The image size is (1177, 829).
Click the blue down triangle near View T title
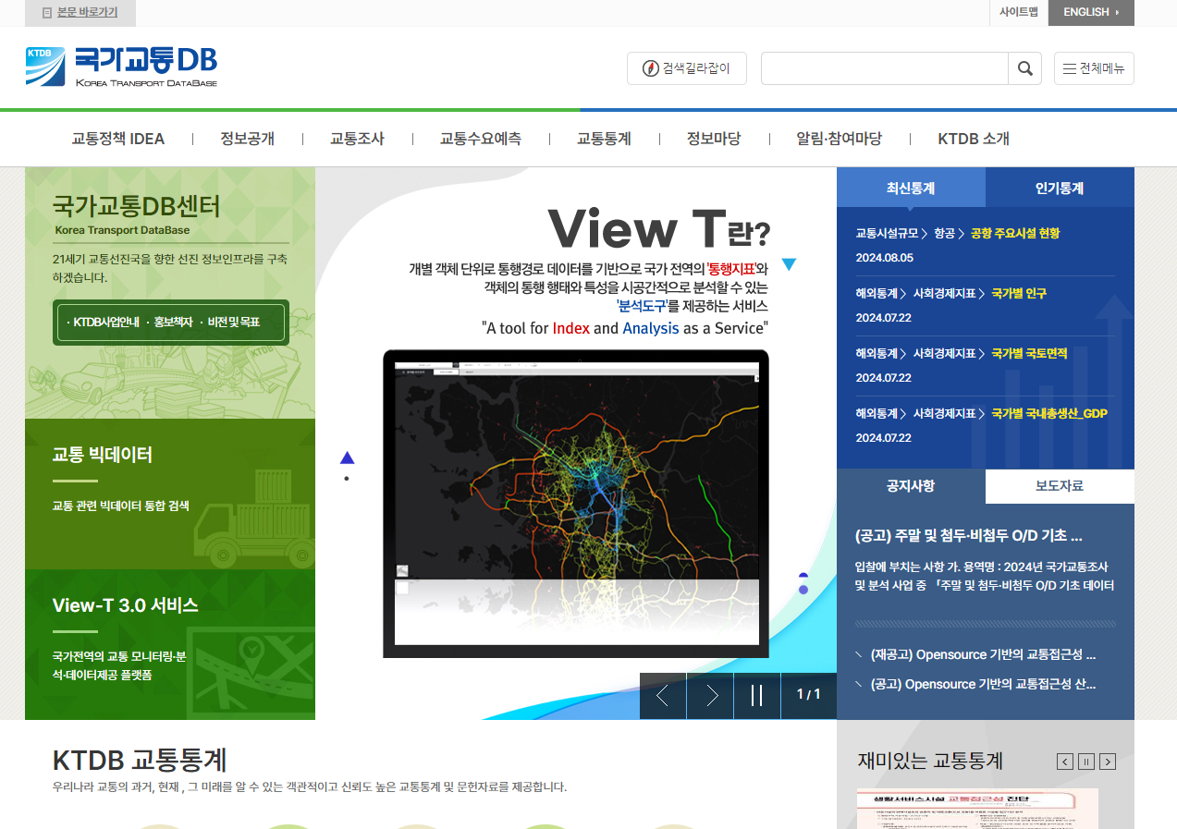789,264
